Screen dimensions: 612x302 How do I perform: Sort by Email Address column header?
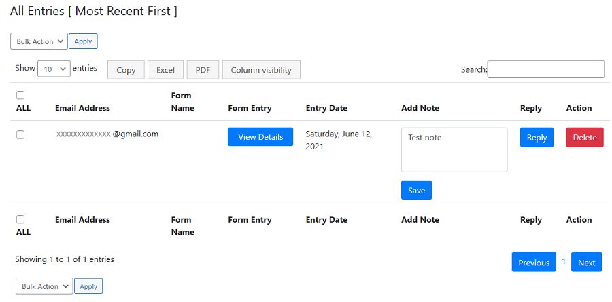tap(82, 108)
